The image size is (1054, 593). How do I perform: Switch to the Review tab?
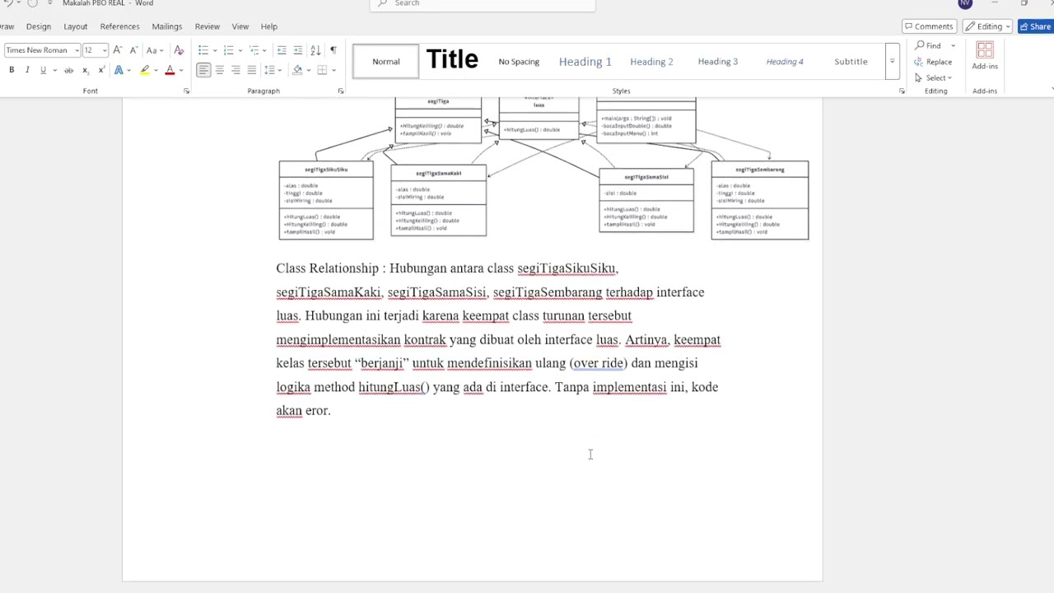coord(208,26)
